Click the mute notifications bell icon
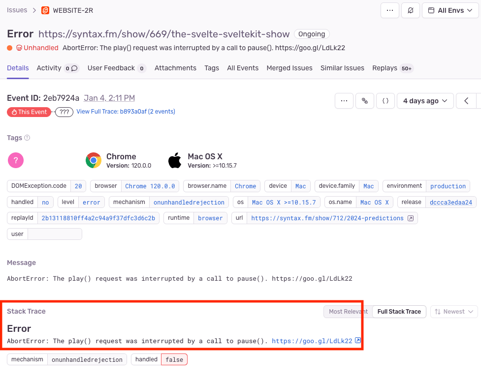 411,10
